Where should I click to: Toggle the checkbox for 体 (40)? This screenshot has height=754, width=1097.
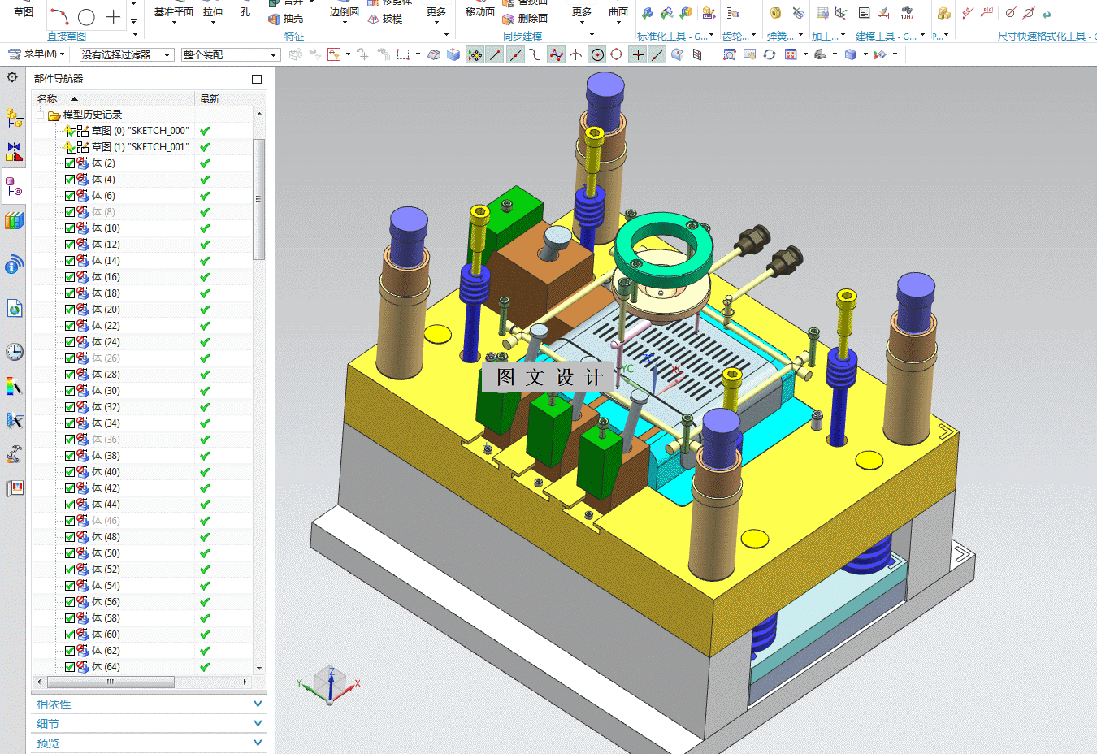point(69,472)
